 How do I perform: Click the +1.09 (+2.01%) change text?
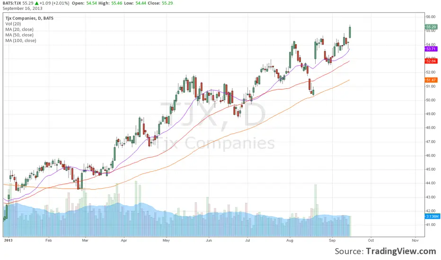click(x=54, y=3)
